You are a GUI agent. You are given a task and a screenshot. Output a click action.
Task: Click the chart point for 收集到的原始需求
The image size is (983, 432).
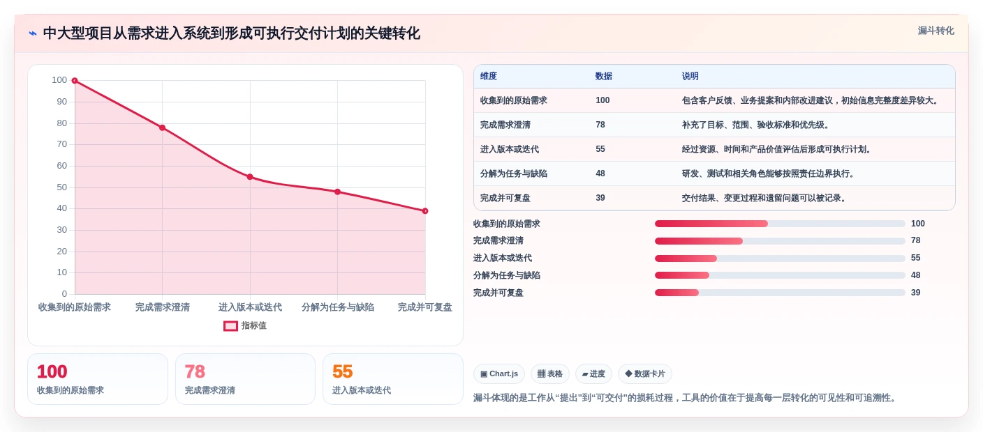[x=75, y=81]
